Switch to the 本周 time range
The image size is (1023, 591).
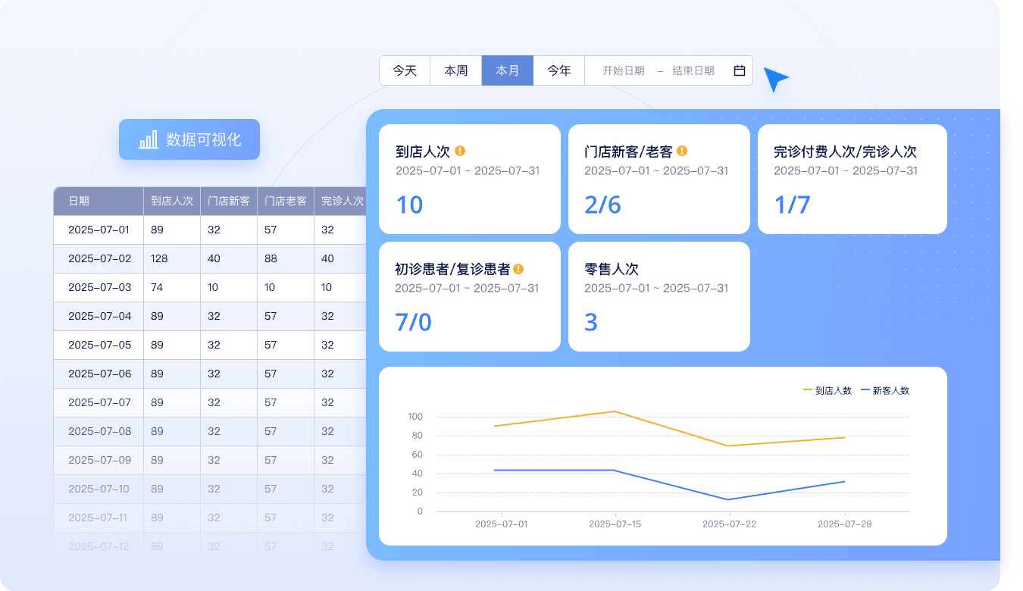pyautogui.click(x=456, y=70)
